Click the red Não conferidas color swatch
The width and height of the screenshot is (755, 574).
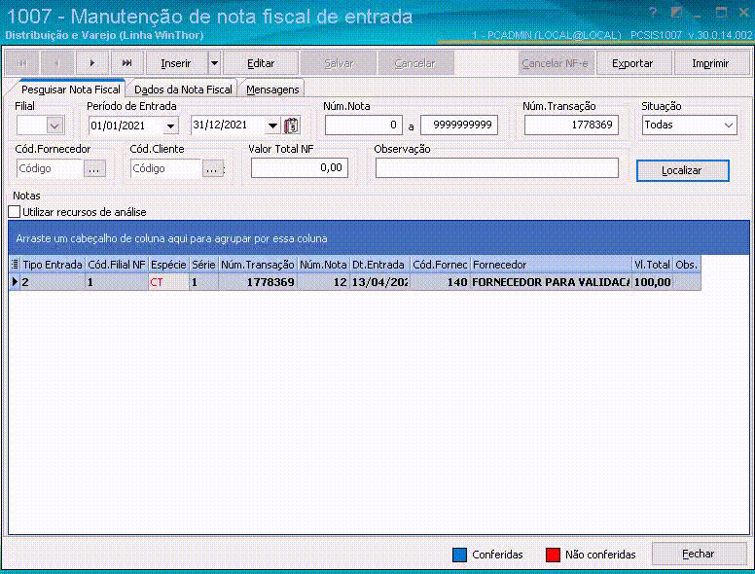[x=553, y=555]
